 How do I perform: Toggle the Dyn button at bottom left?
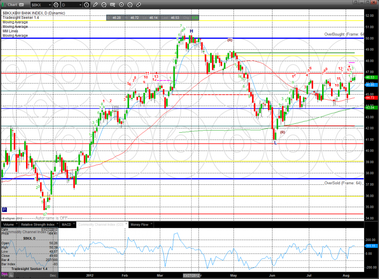(x=5, y=275)
